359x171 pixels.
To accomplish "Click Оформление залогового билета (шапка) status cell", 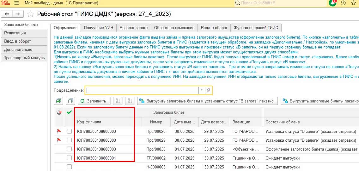I will point(311,149).
